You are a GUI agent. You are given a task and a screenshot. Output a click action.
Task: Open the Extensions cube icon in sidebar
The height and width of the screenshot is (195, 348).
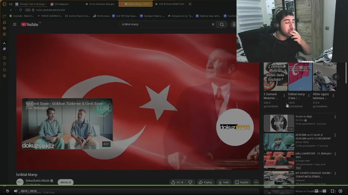[x=4, y=70]
